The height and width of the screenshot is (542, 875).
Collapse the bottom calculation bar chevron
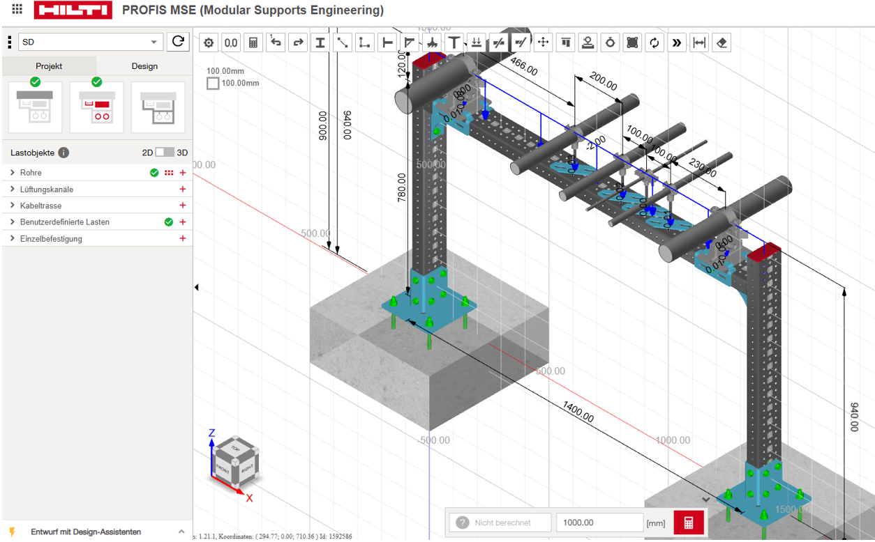[706, 500]
